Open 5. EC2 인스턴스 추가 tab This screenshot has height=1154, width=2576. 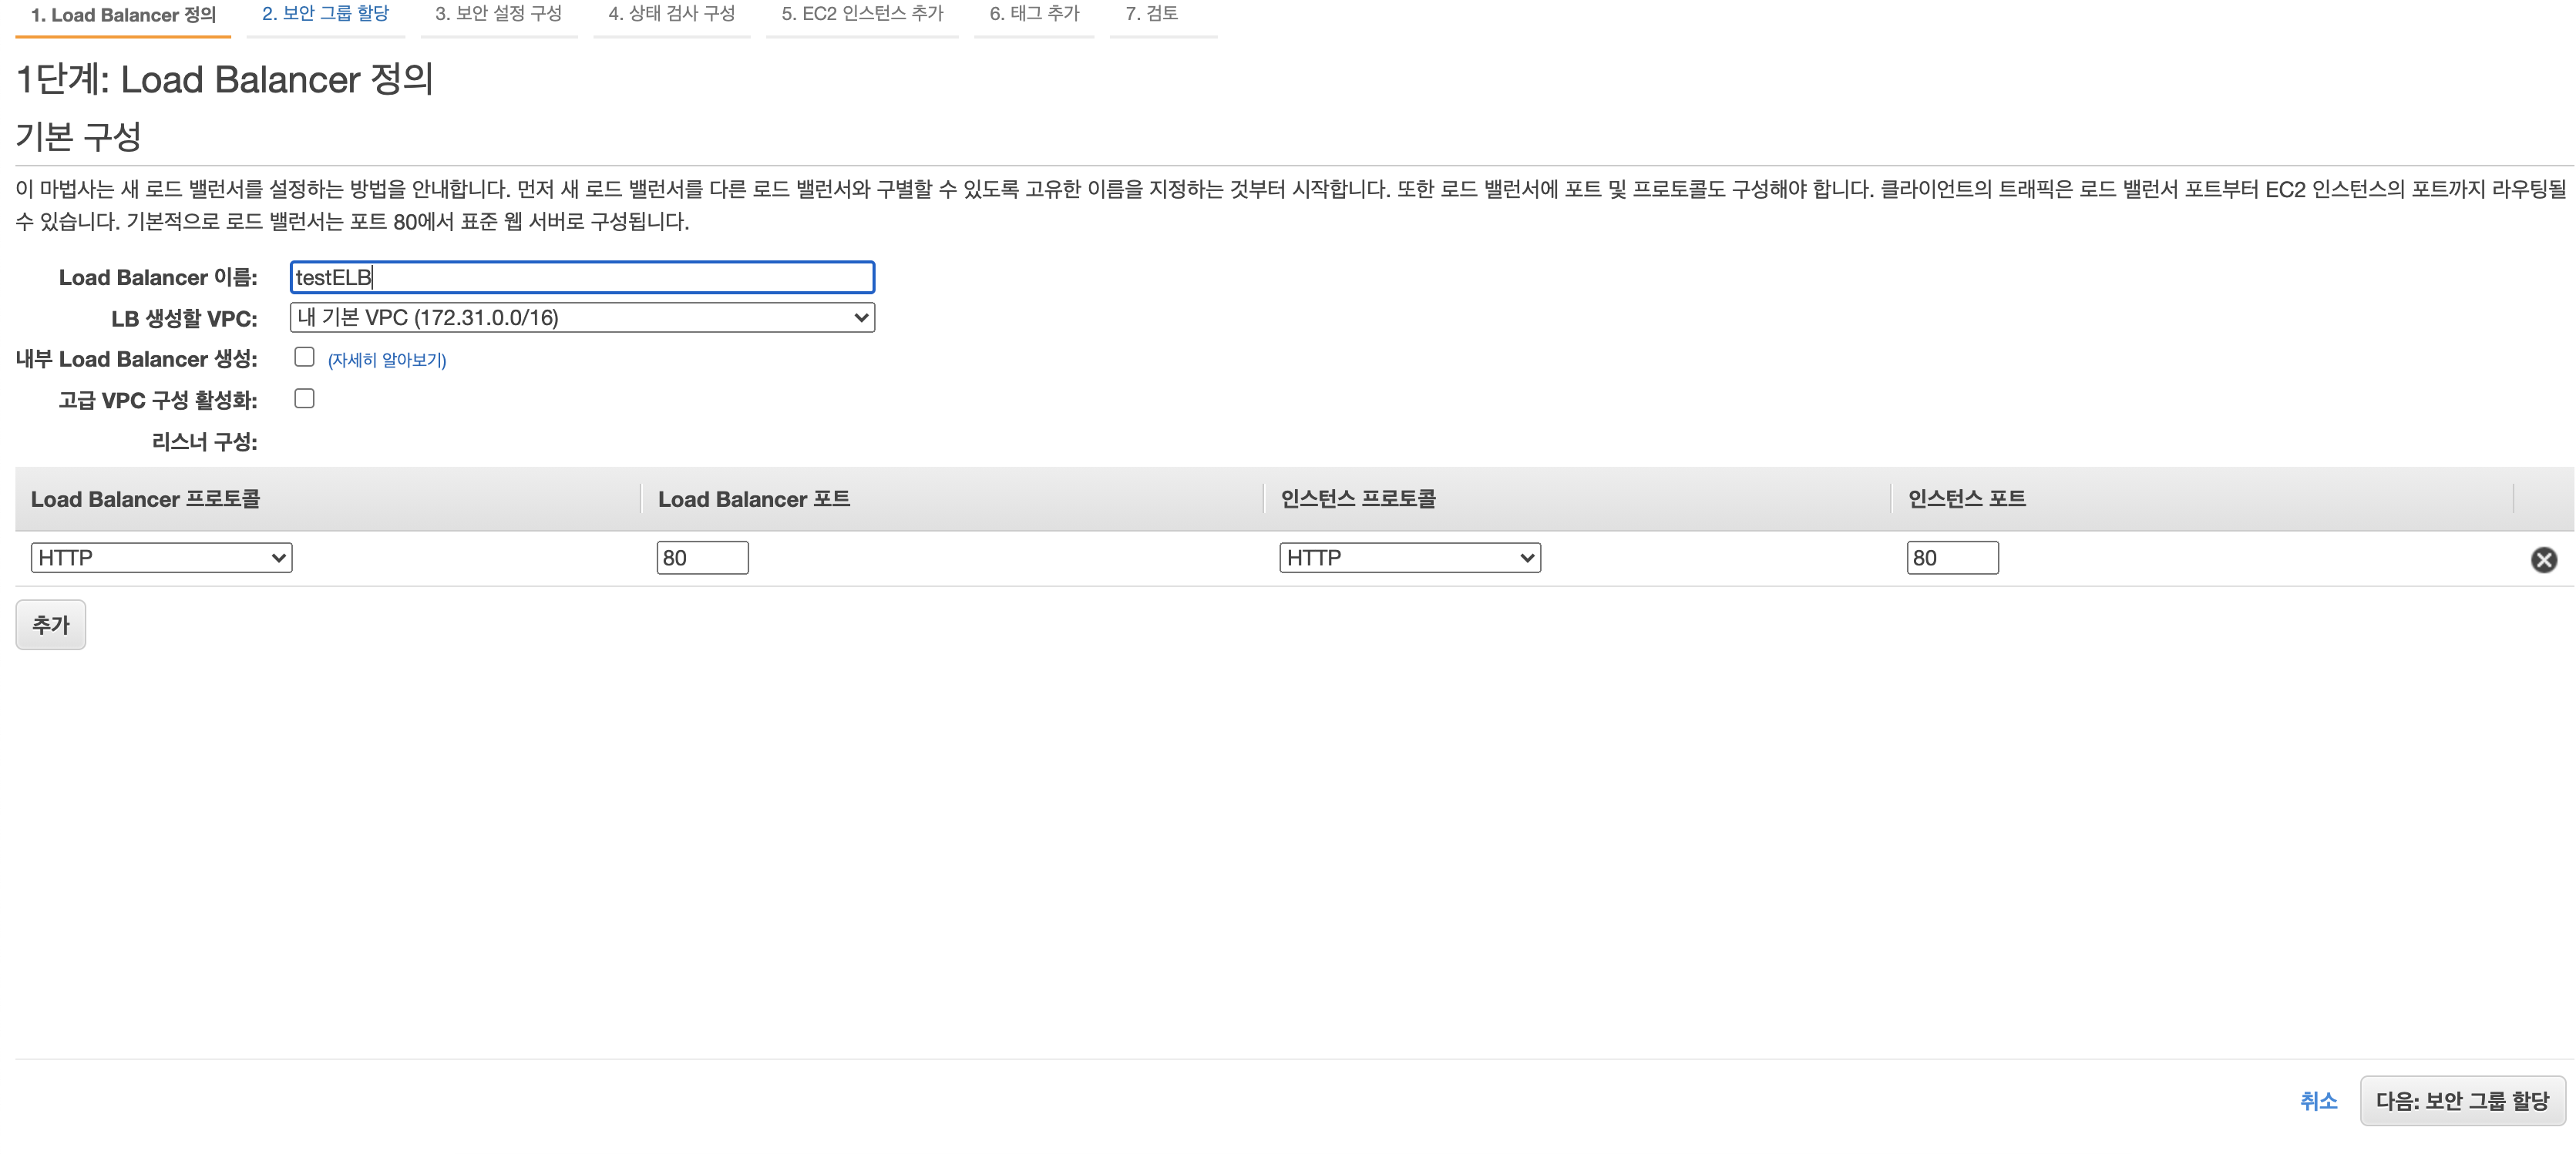click(862, 14)
